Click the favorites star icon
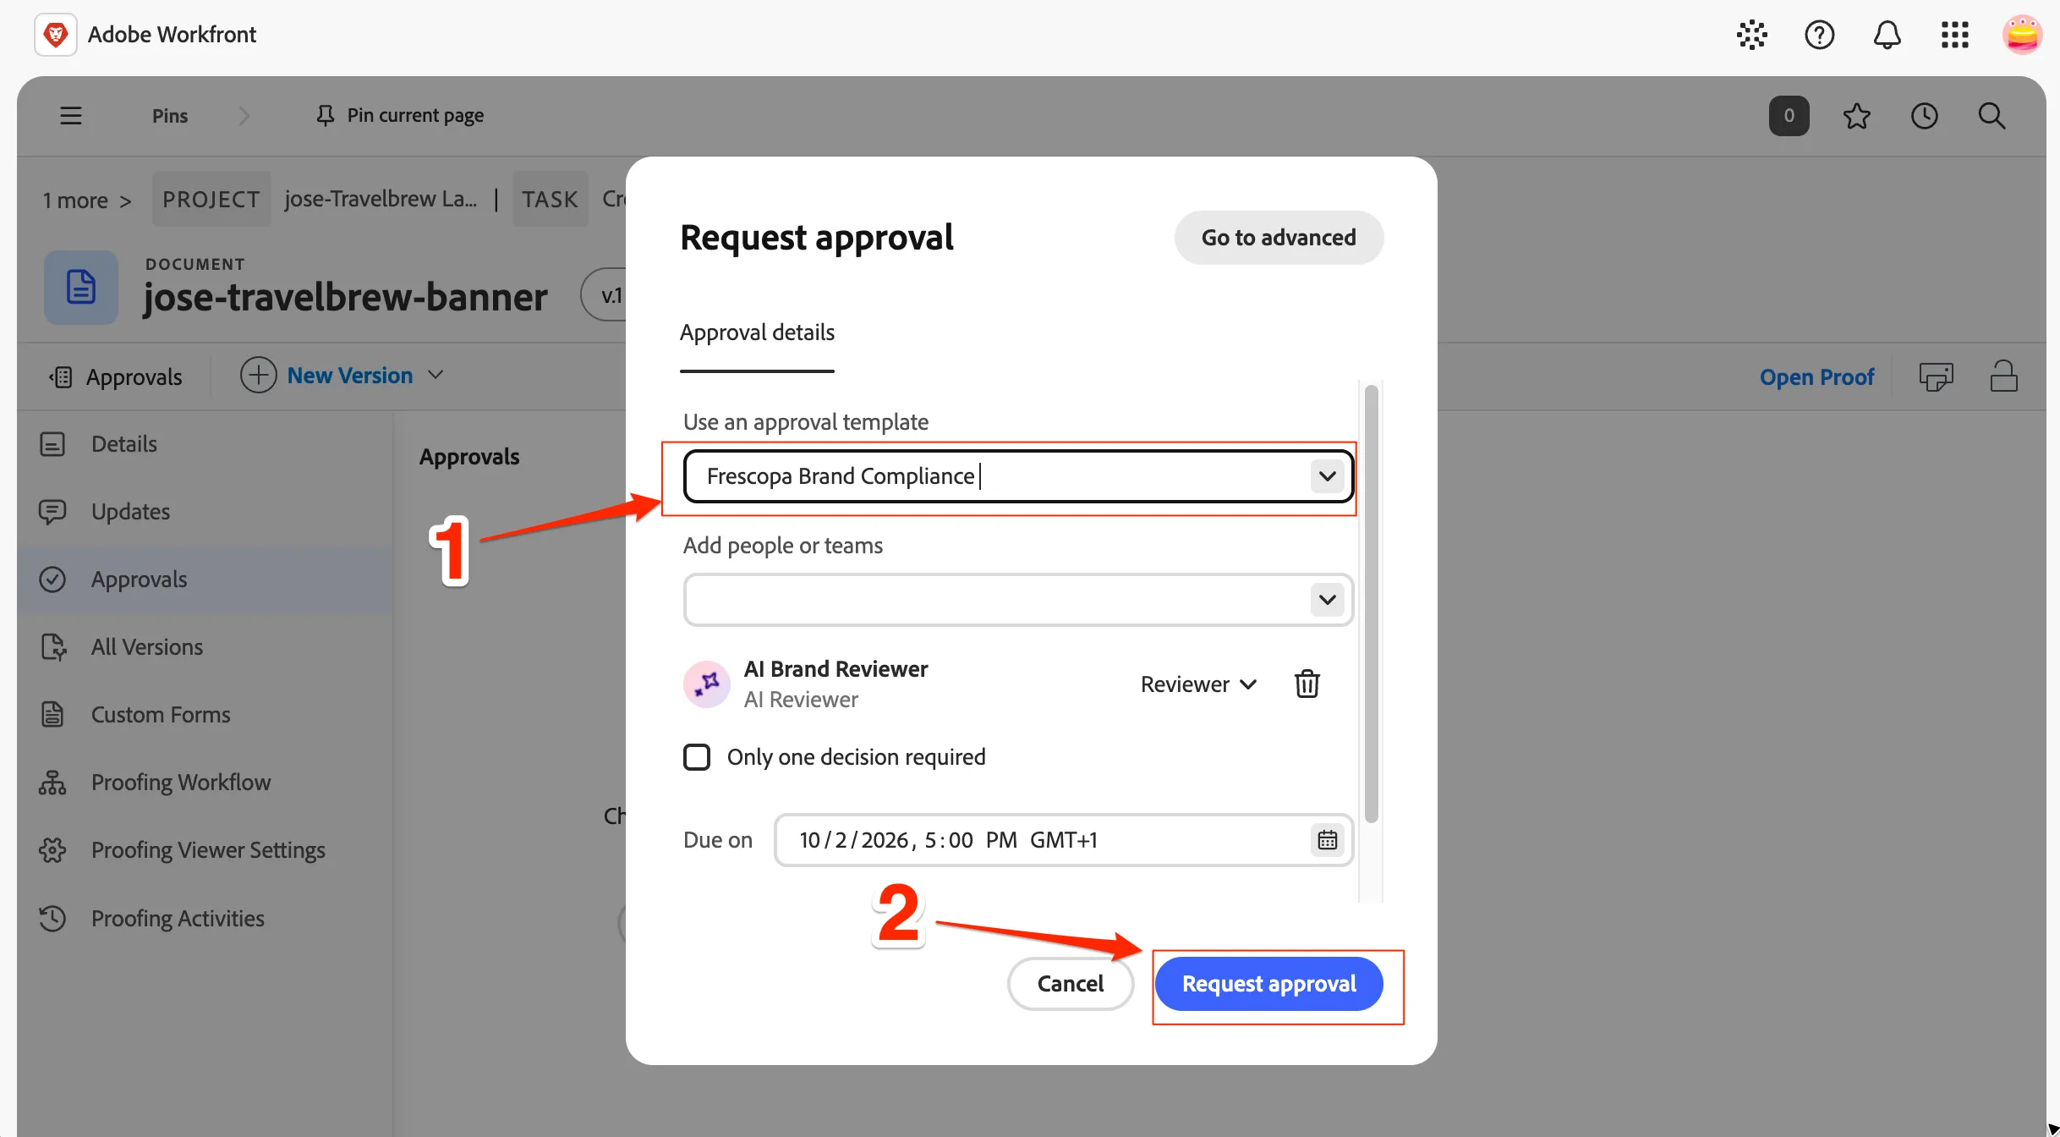 pyautogui.click(x=1856, y=116)
